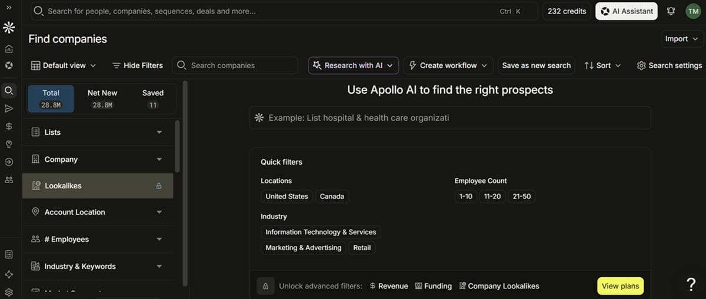Open the Lookalikes filter row
706x299 pixels.
pos(98,186)
